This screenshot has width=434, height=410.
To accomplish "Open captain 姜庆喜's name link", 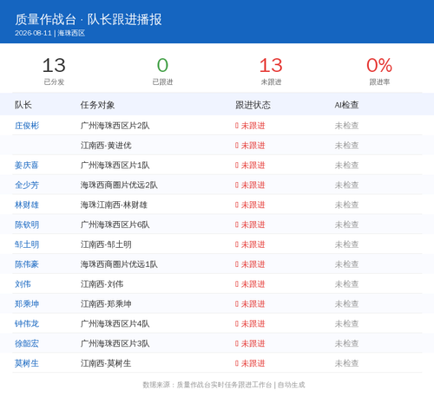I will tap(27, 166).
